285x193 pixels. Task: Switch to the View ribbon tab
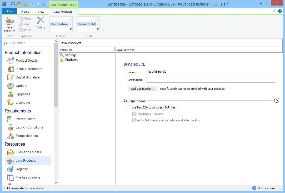click(x=41, y=12)
